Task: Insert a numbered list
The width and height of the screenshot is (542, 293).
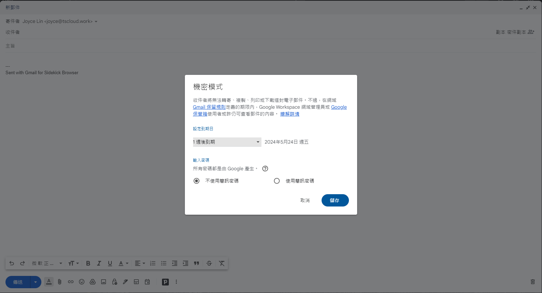Action: (153, 263)
